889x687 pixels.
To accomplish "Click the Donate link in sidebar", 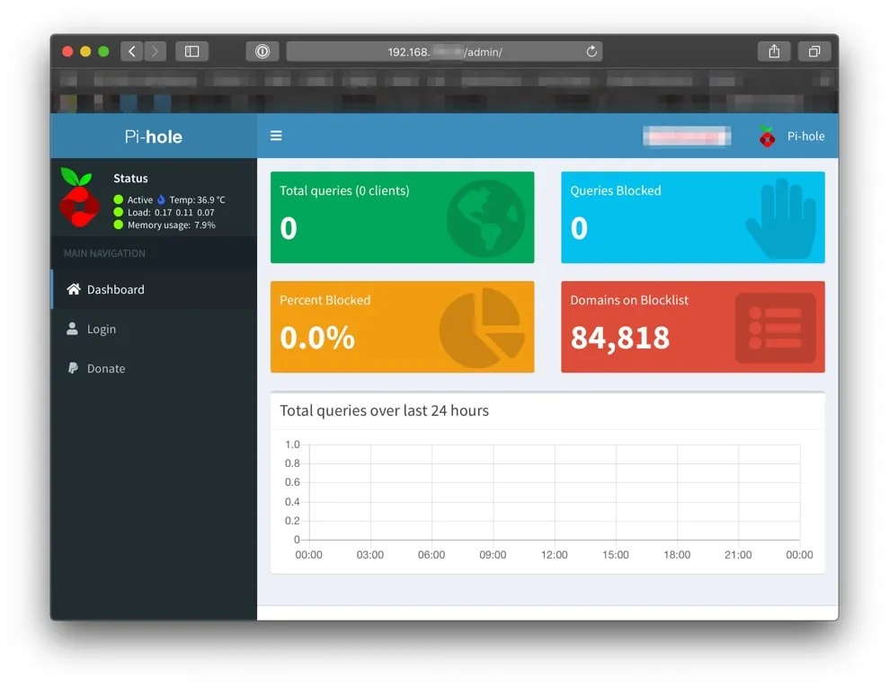I will tap(105, 368).
